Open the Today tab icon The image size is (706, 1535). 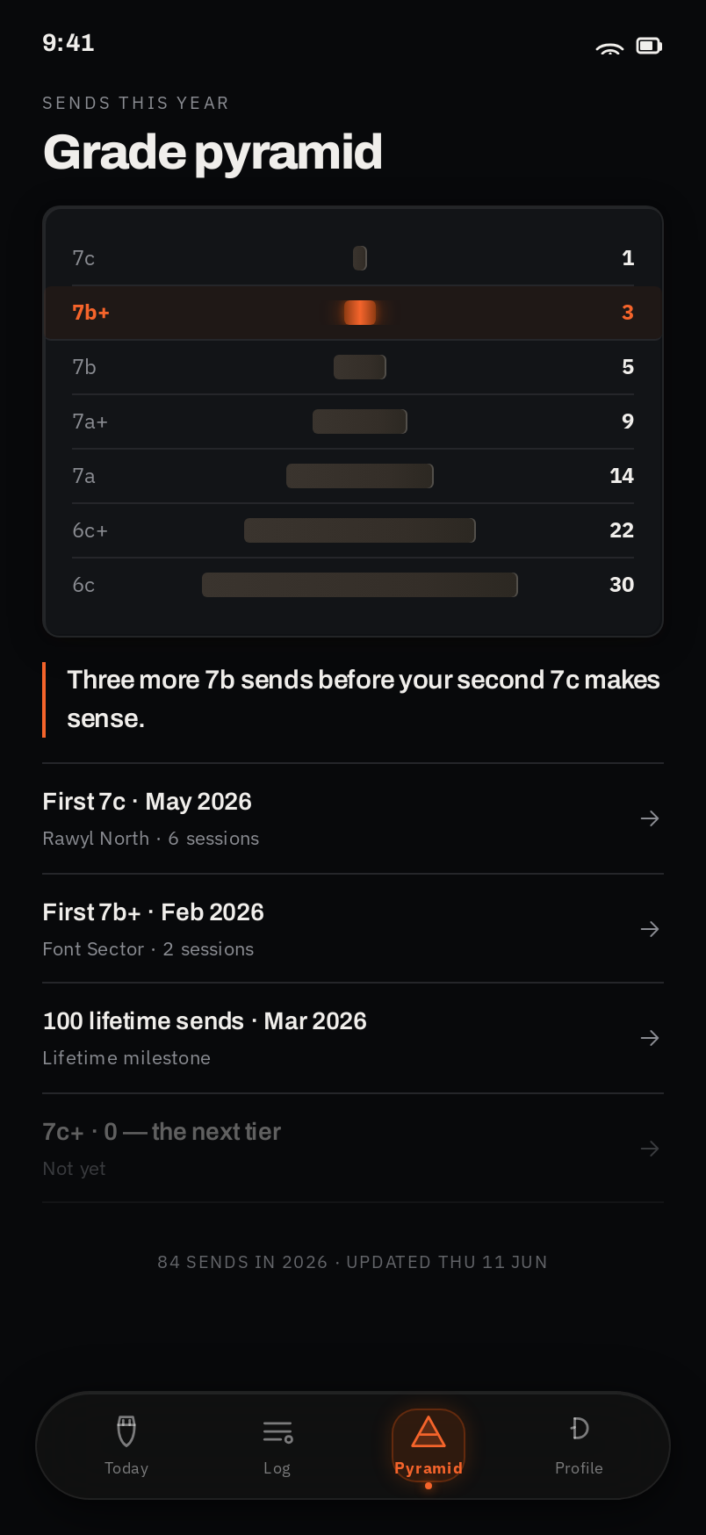pos(126,1431)
